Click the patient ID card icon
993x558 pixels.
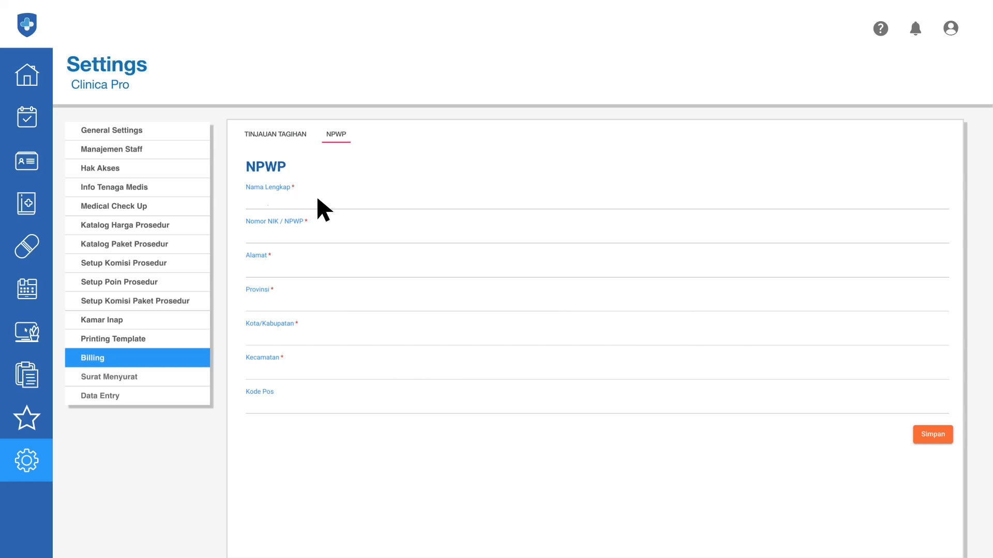coord(26,161)
